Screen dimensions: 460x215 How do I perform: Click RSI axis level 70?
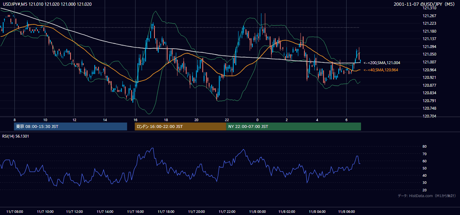point(425,154)
